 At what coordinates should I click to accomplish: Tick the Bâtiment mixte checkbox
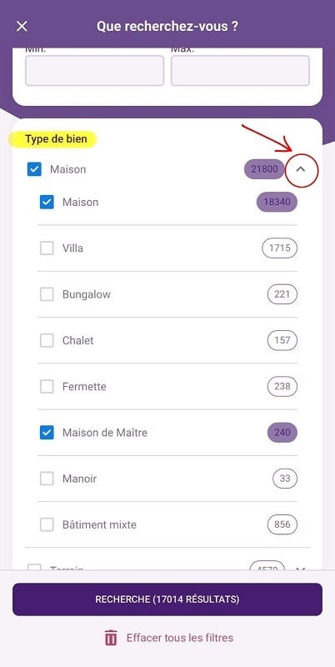(47, 524)
